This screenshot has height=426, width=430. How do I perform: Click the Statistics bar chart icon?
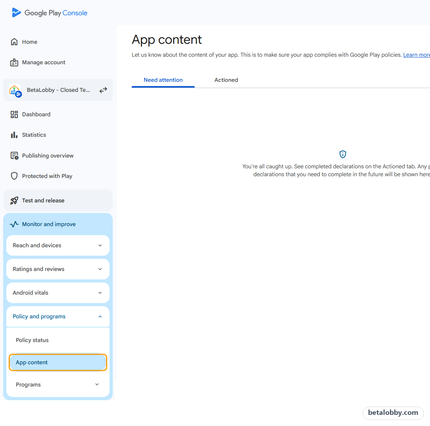(x=14, y=135)
